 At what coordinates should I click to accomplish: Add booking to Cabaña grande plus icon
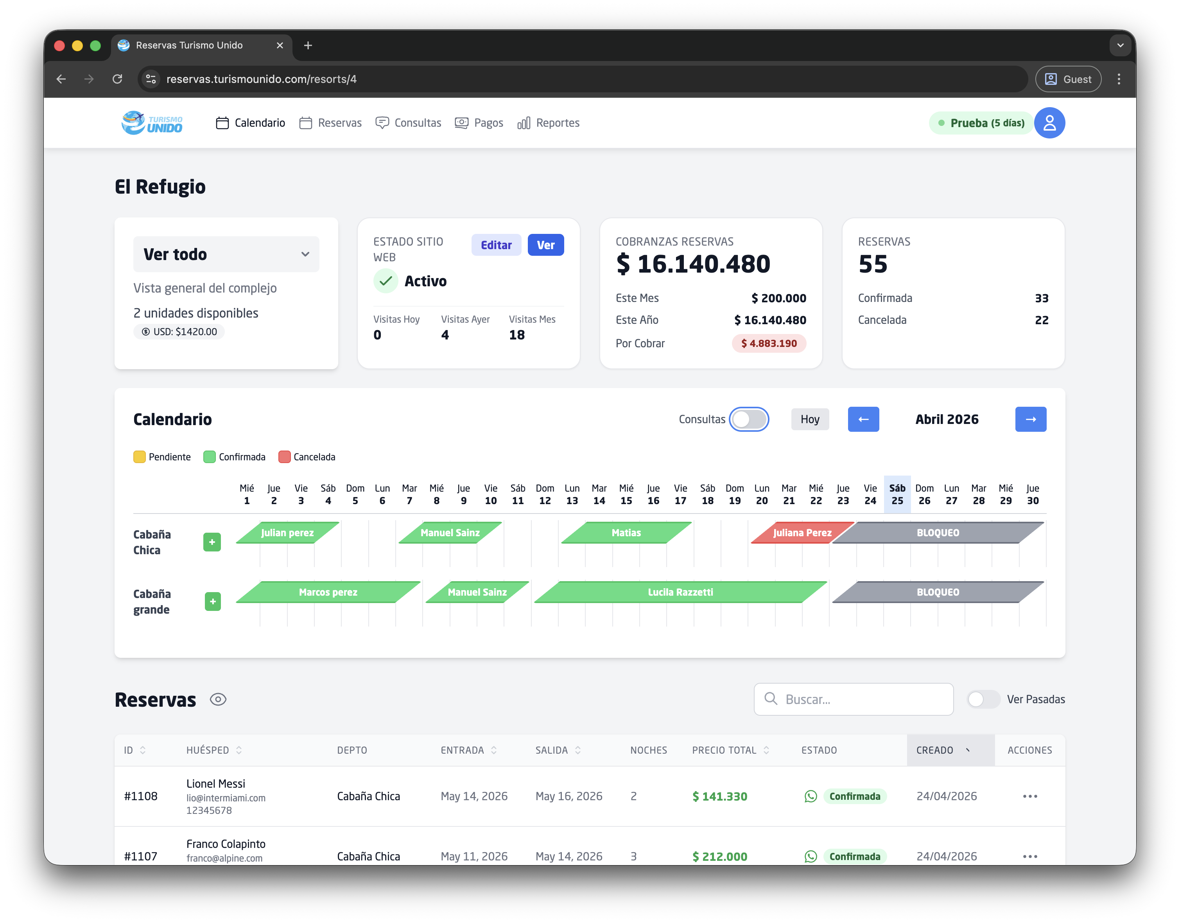pyautogui.click(x=212, y=602)
